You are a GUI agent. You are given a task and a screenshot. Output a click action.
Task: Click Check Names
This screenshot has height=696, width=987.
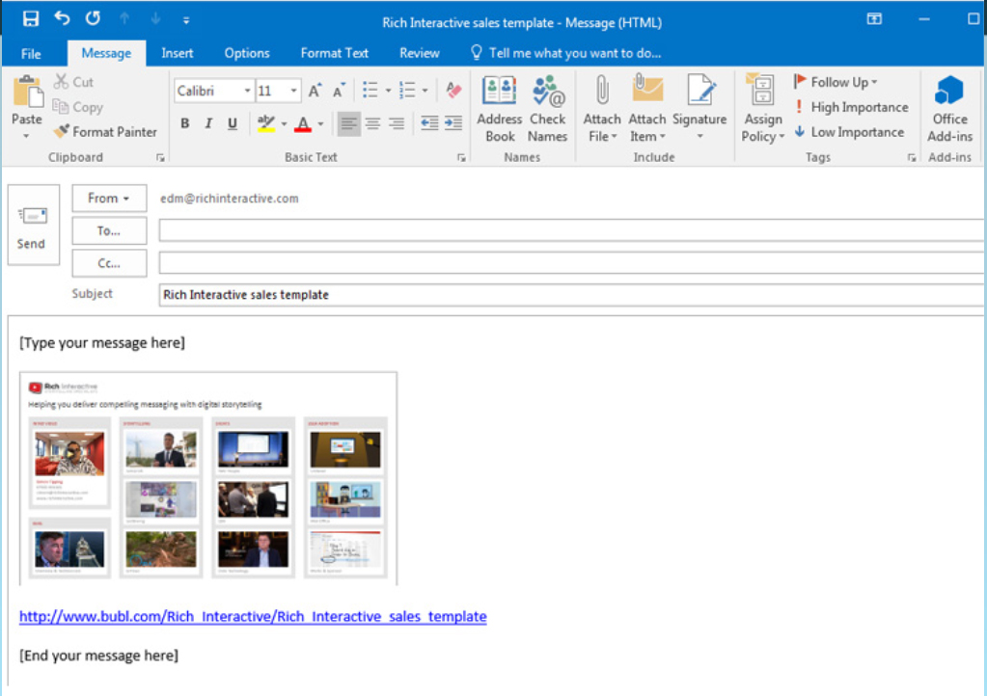click(548, 109)
